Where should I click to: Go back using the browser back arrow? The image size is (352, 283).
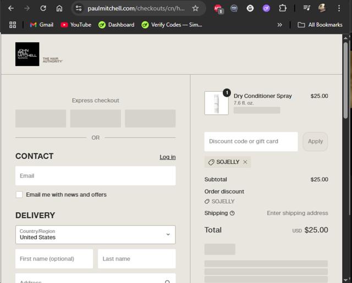point(11,9)
